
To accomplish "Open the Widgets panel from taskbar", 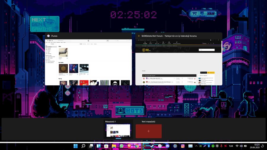I will click(98, 146).
